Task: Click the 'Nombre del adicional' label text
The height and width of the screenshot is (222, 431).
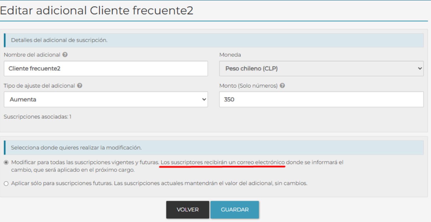Action: 32,55
